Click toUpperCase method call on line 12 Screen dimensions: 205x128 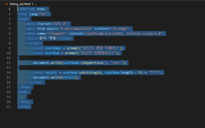coord(94,63)
